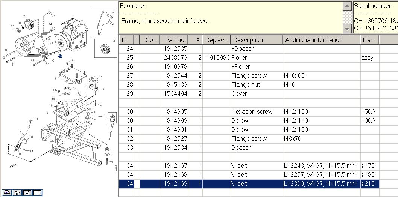
Task: Select highlighted V-belt part 1912169
Action: (x=249, y=184)
